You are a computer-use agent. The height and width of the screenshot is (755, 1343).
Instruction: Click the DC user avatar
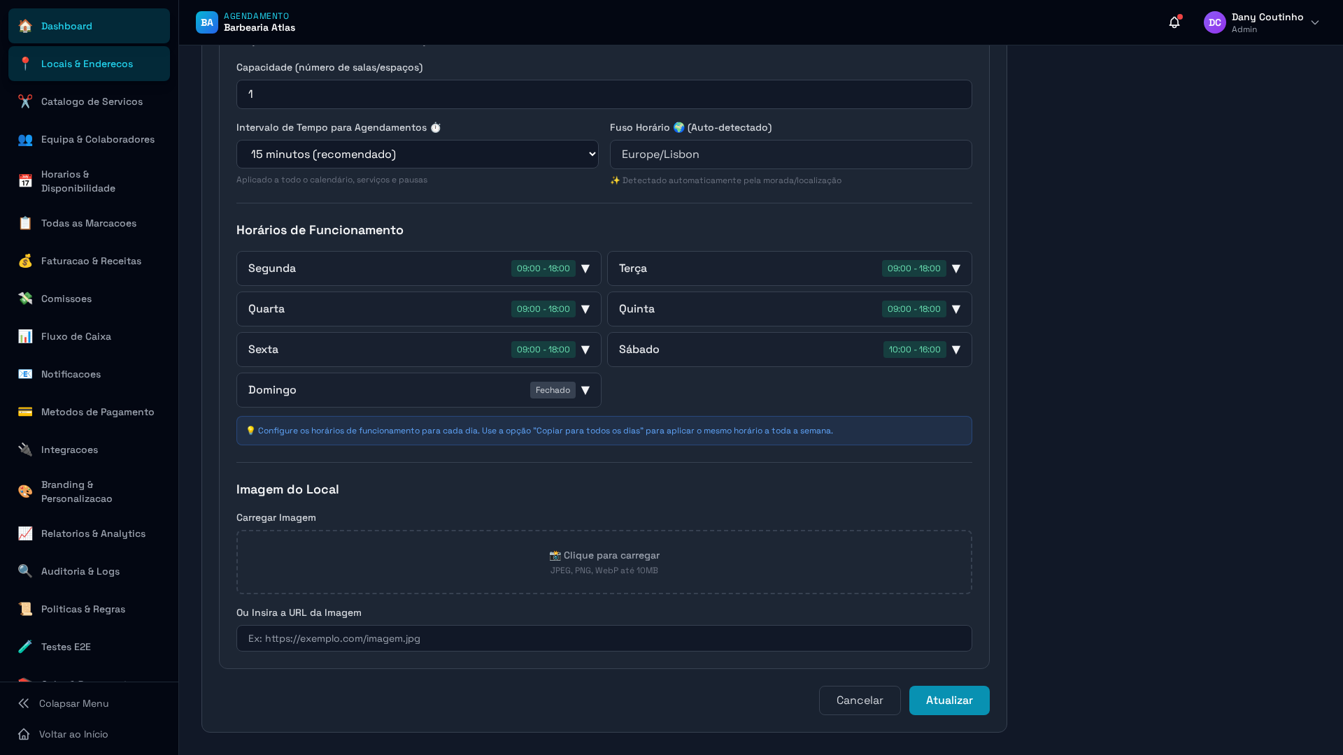point(1214,22)
